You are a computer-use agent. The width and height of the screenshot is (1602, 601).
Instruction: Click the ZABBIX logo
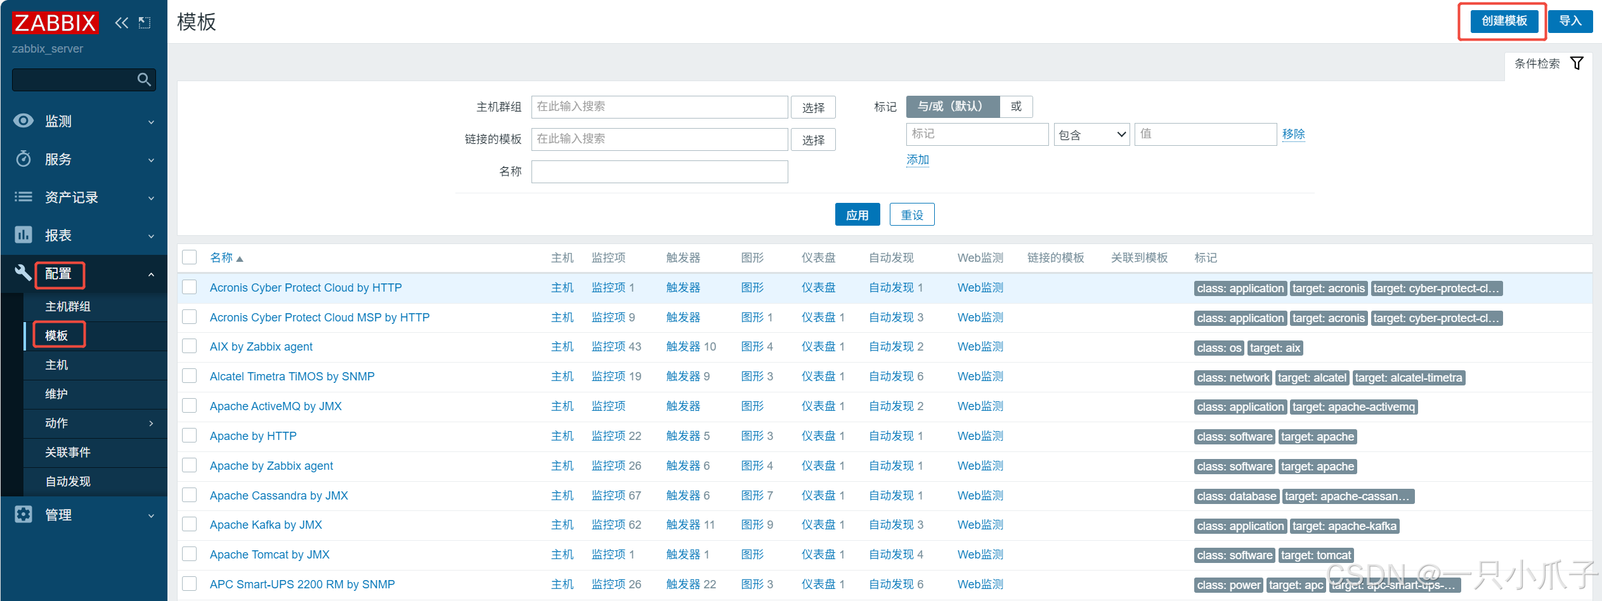click(x=55, y=23)
